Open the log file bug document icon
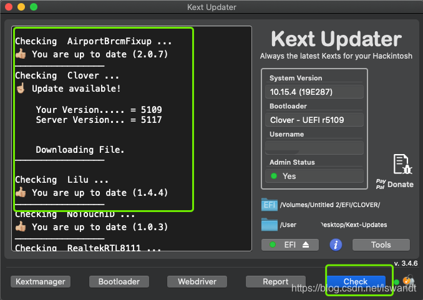 (402, 164)
